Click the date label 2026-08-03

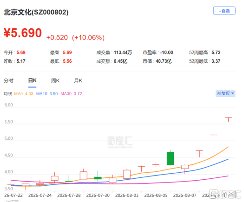point(127,195)
